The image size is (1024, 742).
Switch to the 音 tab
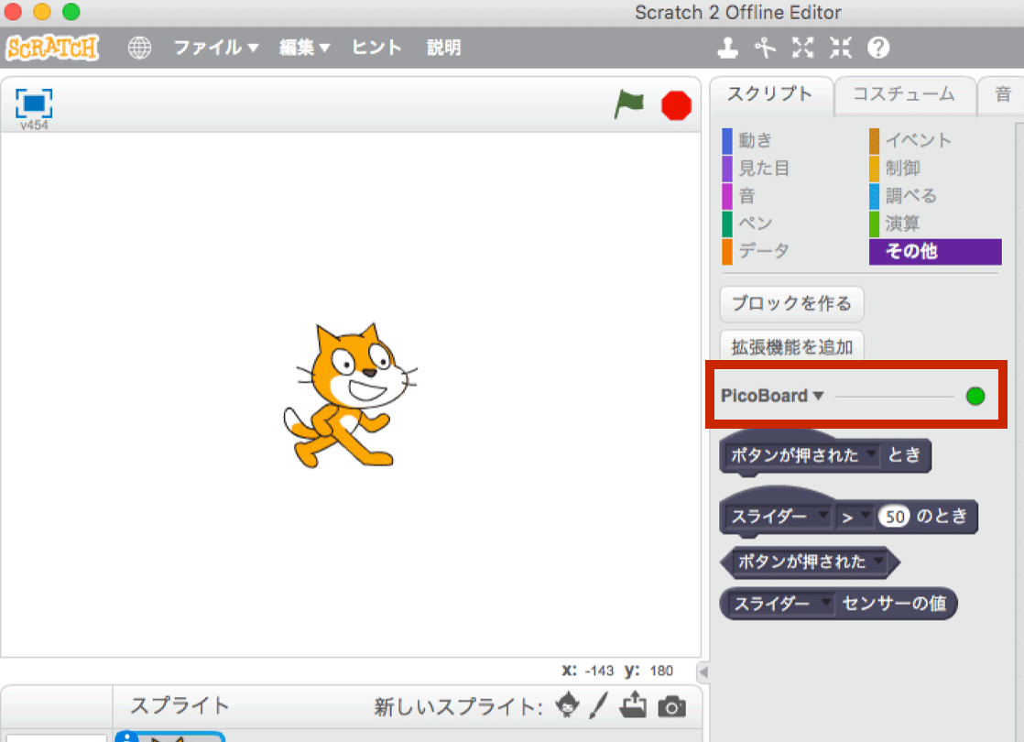(1002, 94)
